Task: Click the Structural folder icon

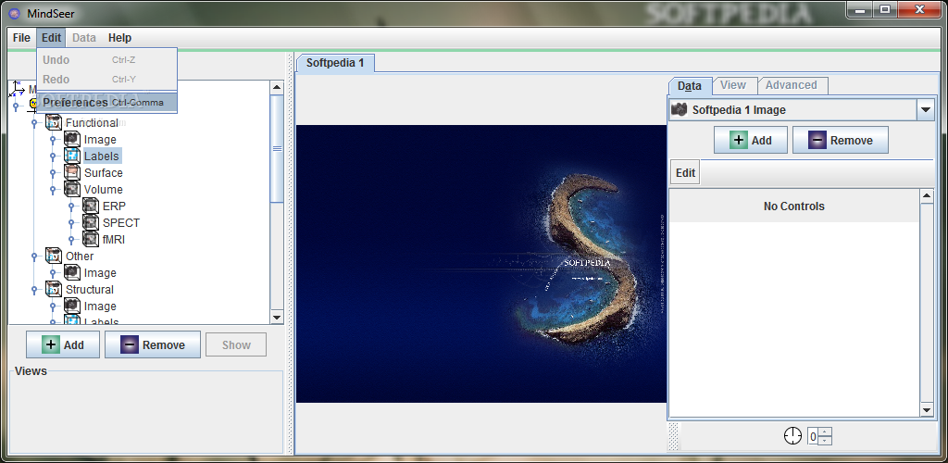Action: click(x=54, y=290)
